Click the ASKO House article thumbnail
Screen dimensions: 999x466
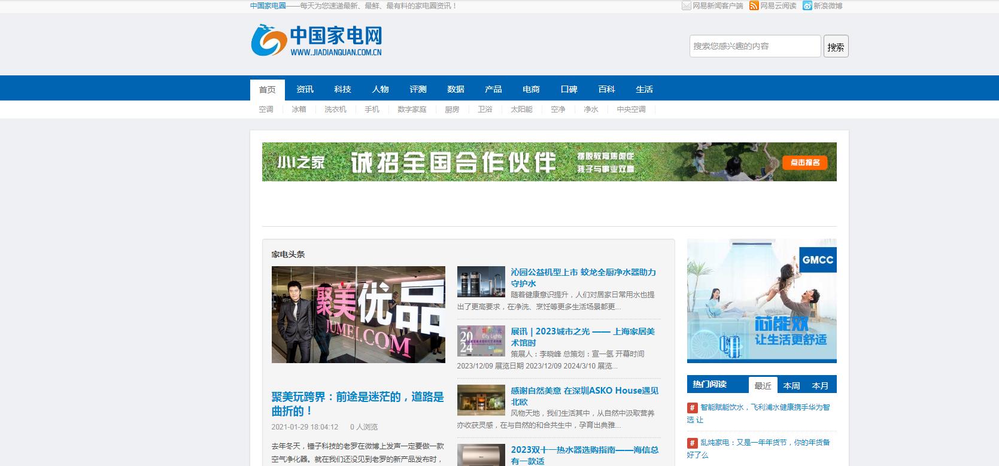coord(481,400)
